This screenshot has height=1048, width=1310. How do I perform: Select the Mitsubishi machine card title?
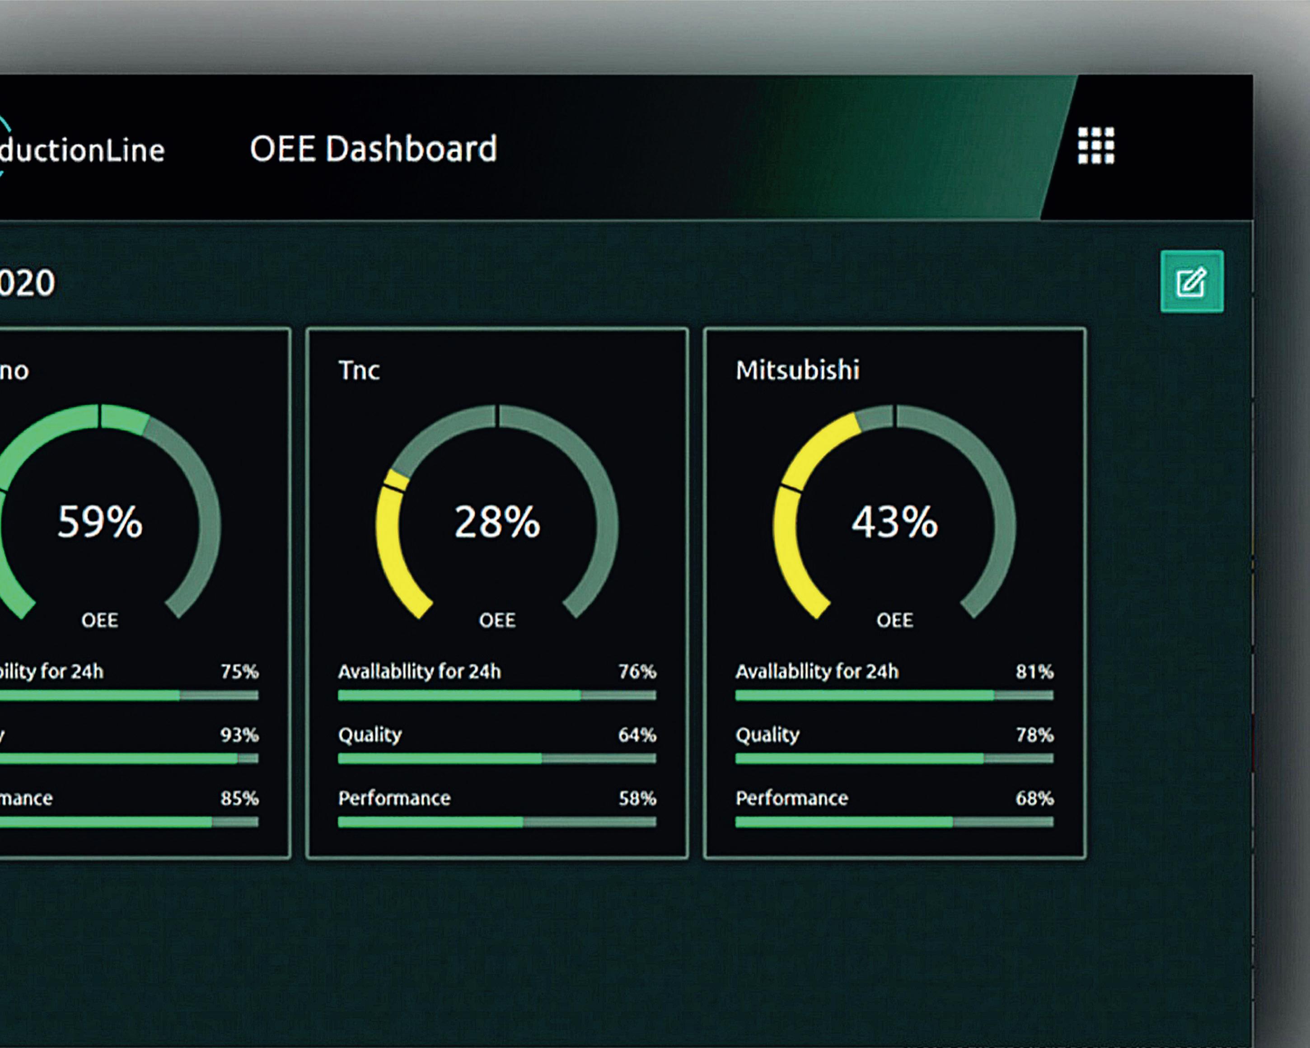797,370
